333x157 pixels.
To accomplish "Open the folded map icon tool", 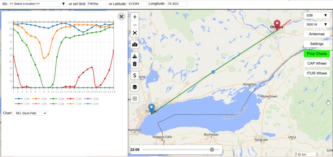I will [x=135, y=44].
